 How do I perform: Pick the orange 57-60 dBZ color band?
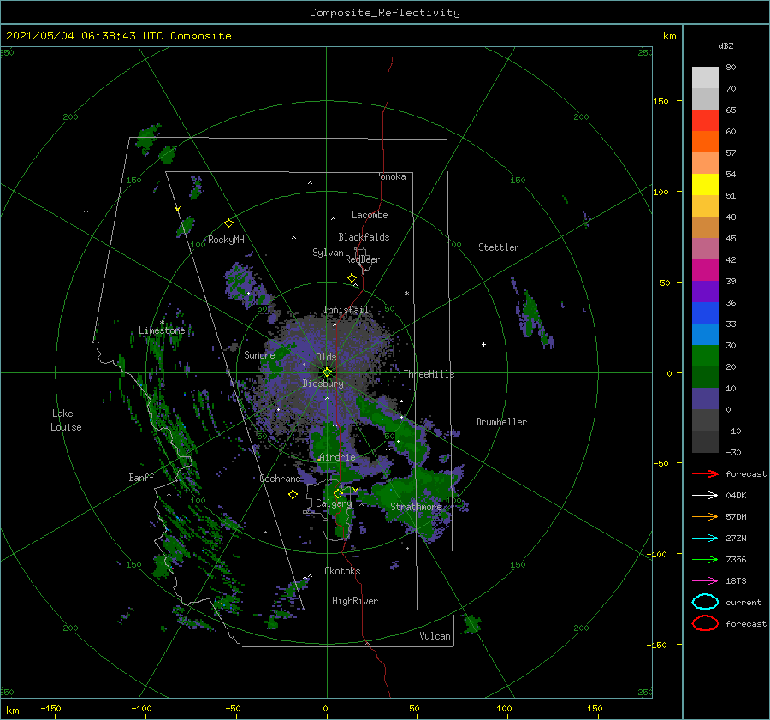click(x=705, y=142)
